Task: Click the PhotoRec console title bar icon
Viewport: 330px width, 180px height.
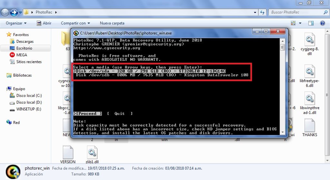Action: point(76,33)
